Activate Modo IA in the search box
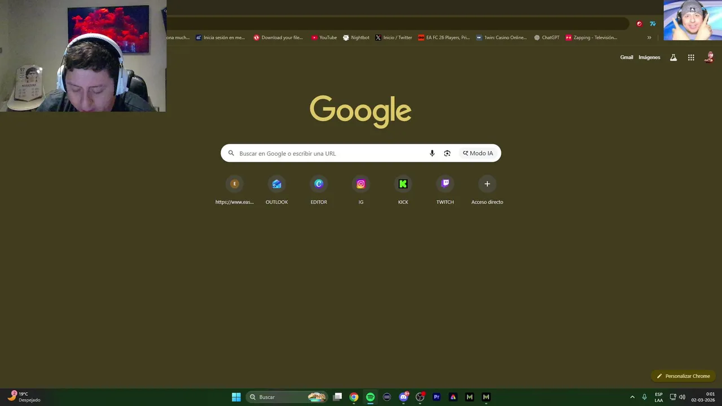722x406 pixels. pyautogui.click(x=478, y=153)
